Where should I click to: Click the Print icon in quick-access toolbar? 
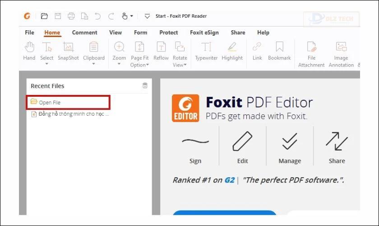coord(71,16)
